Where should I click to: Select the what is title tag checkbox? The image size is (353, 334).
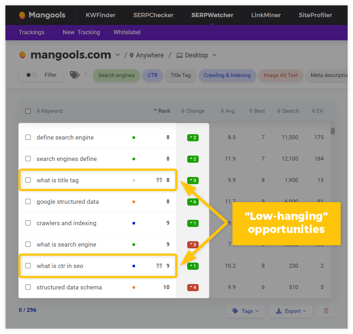pos(28,180)
